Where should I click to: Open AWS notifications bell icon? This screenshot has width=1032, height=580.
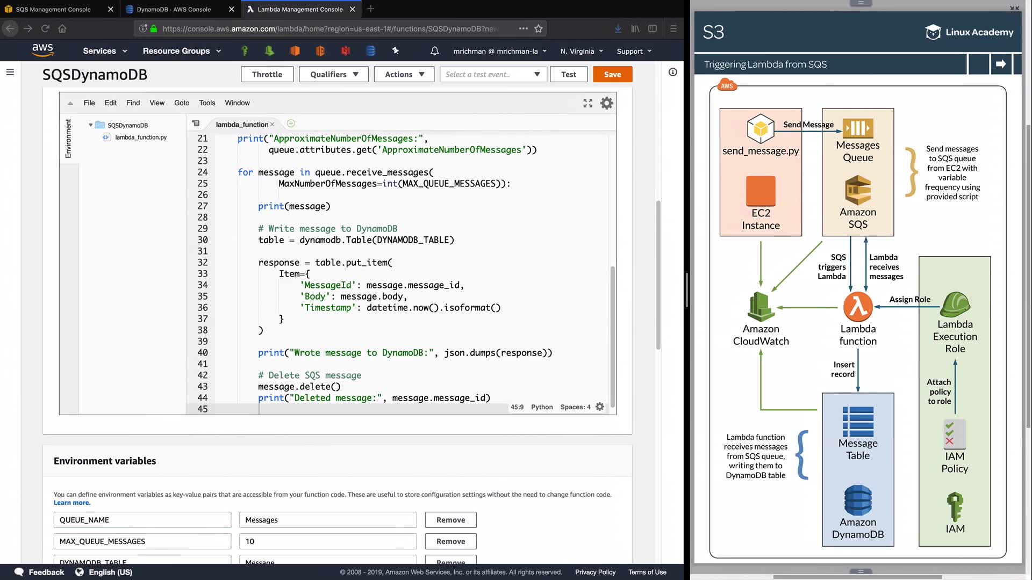(x=434, y=51)
